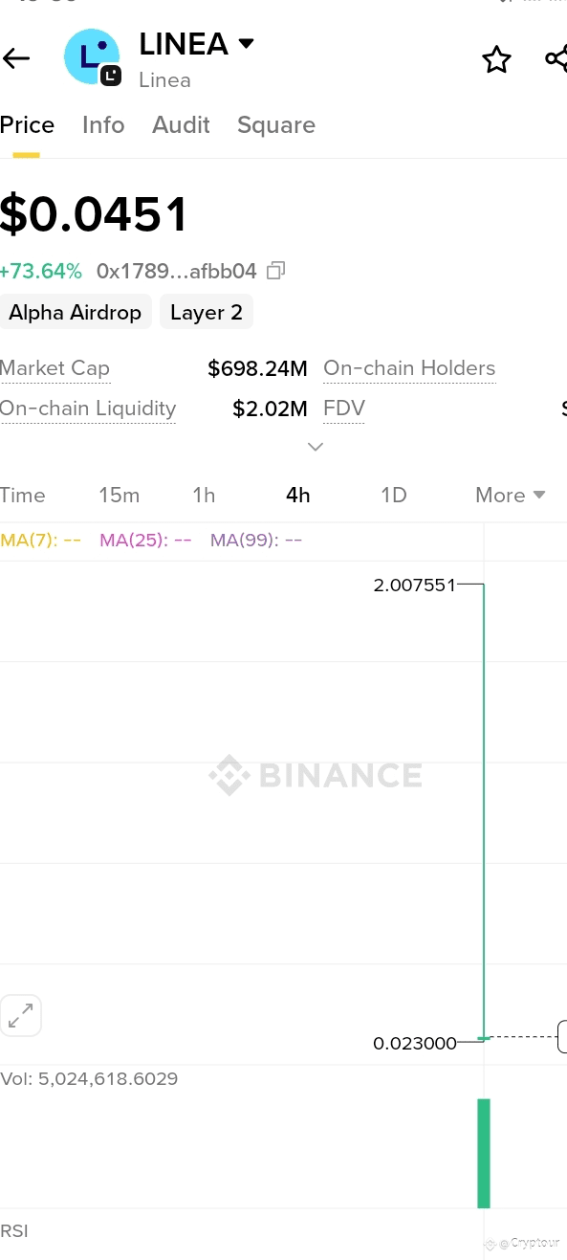Tap the back arrow icon
Image resolution: width=567 pixels, height=1260 pixels.
pyautogui.click(x=16, y=58)
